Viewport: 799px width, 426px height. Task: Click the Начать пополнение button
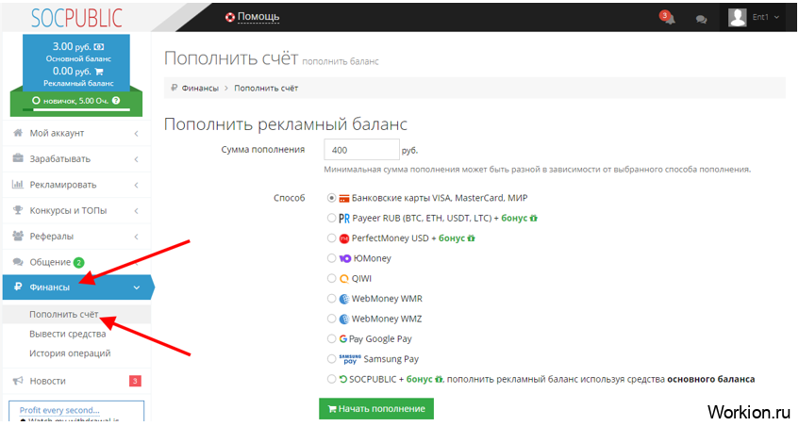coord(376,409)
